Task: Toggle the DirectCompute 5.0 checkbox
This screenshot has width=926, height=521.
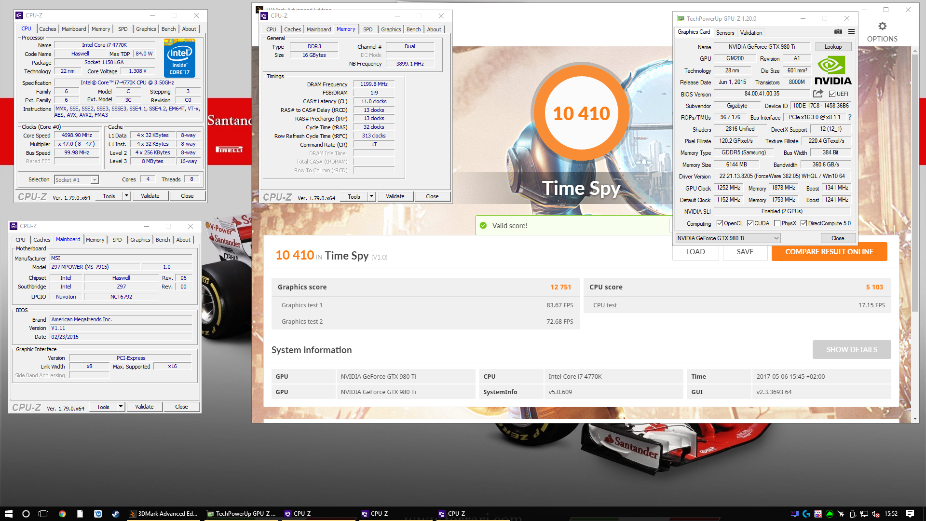Action: click(803, 223)
